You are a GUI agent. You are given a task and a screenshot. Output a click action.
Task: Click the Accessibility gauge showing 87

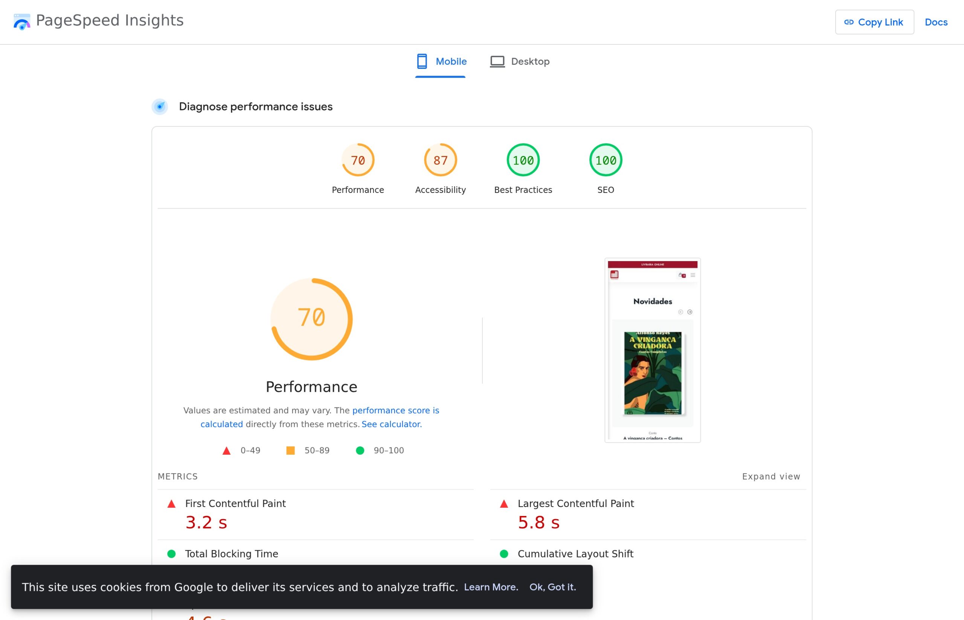(439, 160)
